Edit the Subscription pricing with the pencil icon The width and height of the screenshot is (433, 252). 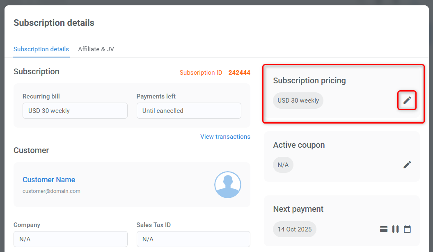pyautogui.click(x=407, y=100)
